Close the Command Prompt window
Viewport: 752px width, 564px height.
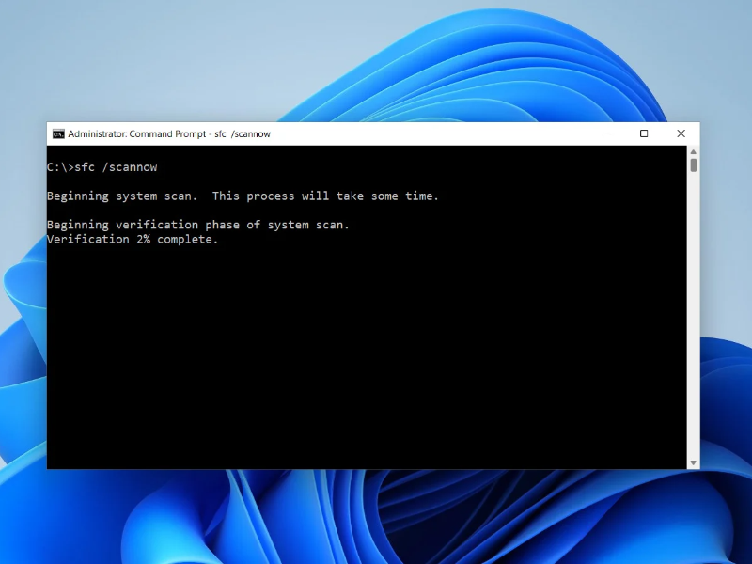click(x=681, y=133)
